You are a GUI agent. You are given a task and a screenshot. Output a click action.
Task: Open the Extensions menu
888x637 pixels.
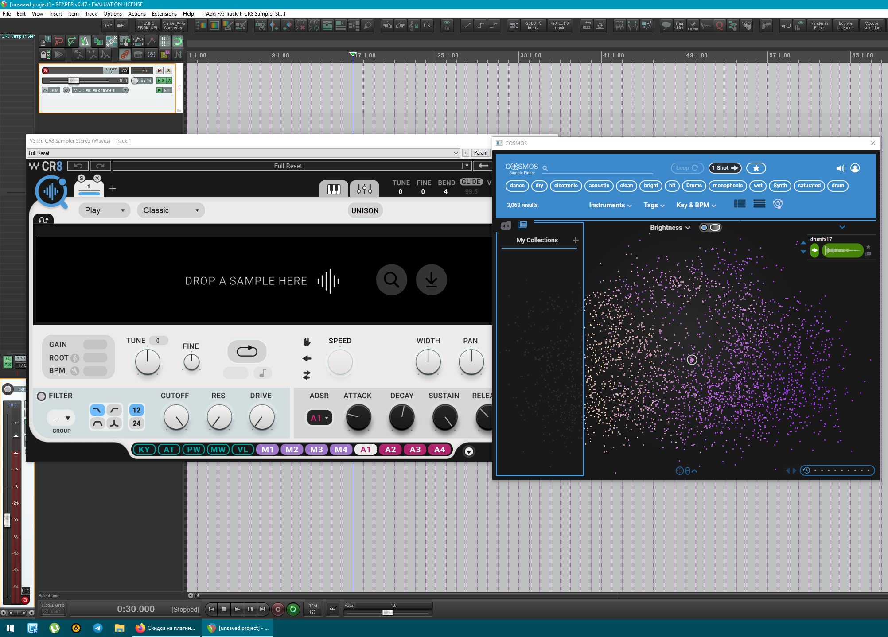(x=164, y=14)
